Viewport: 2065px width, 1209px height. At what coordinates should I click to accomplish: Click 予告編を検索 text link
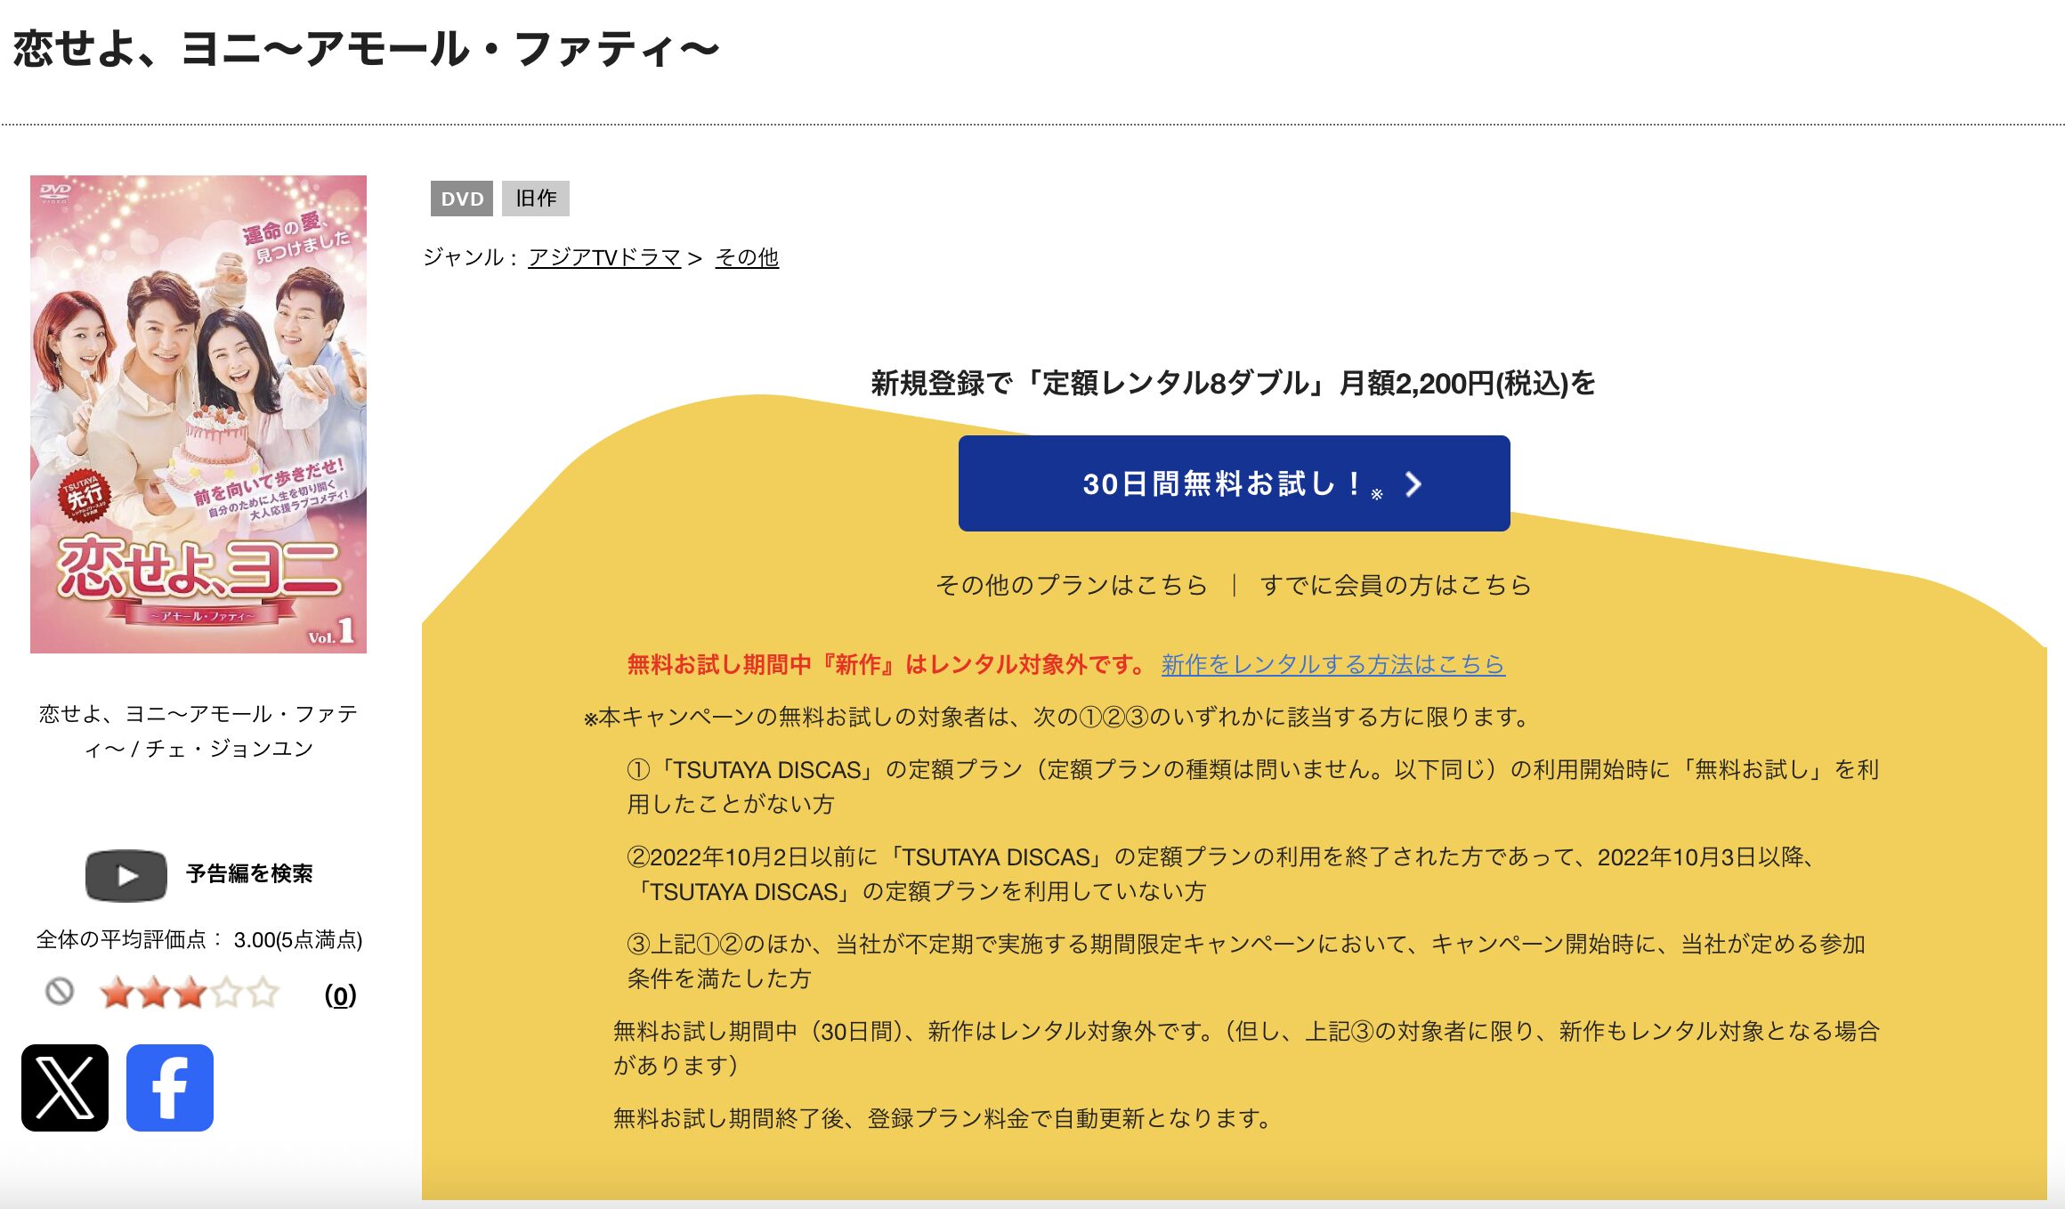[249, 873]
